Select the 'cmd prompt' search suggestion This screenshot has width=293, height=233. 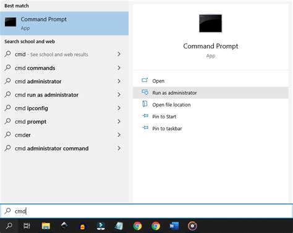[x=64, y=121]
